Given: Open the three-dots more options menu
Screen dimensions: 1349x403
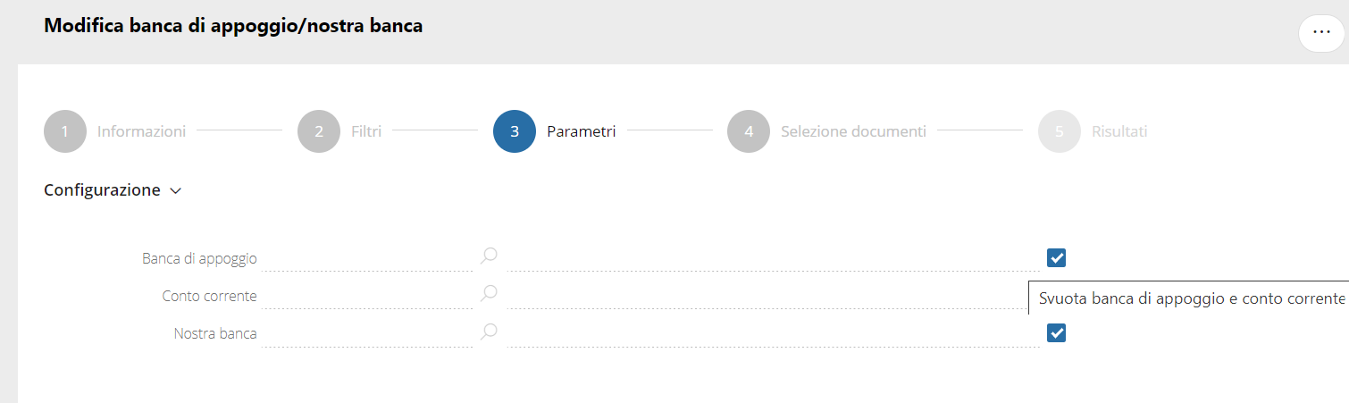Looking at the screenshot, I should (1321, 32).
